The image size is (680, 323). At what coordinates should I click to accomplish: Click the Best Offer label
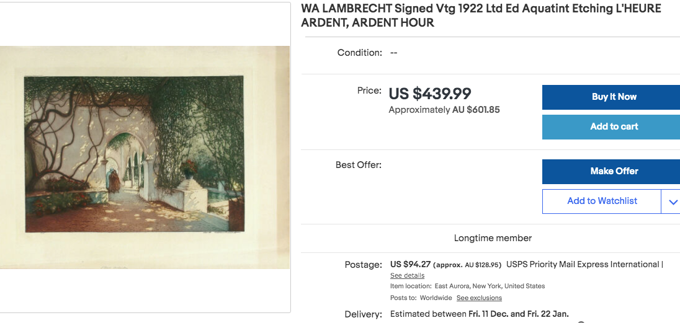[358, 165]
